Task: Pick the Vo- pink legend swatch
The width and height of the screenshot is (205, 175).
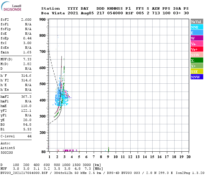Action: (197, 44)
